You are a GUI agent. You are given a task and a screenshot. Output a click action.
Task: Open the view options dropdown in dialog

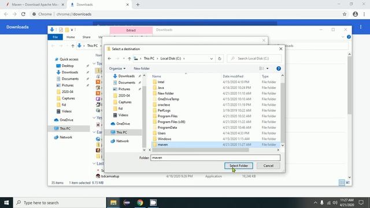click(x=267, y=68)
